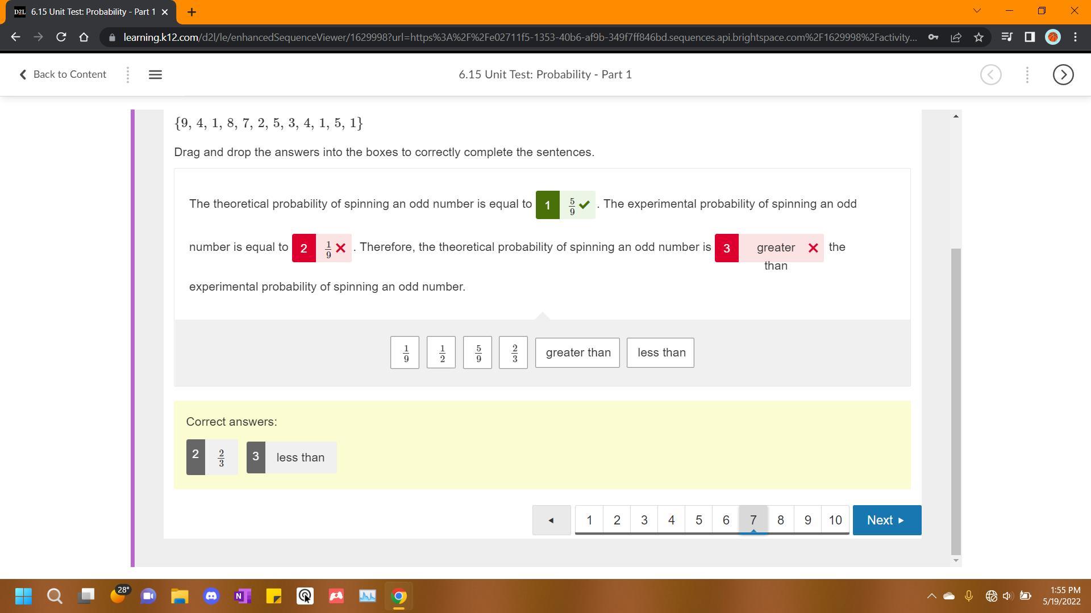This screenshot has width=1091, height=613.
Task: Show hidden system tray icons
Action: [x=931, y=596]
